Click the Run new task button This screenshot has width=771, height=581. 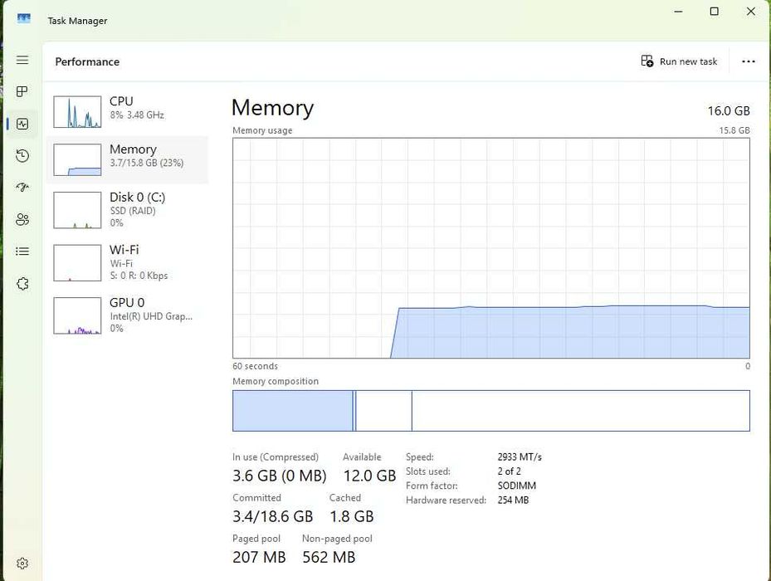tap(679, 61)
